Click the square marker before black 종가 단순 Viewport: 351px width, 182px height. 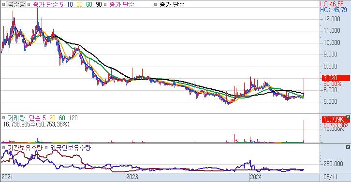156,4
